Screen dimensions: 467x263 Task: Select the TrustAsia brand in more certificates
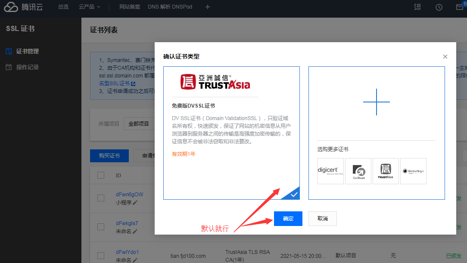[x=386, y=171]
